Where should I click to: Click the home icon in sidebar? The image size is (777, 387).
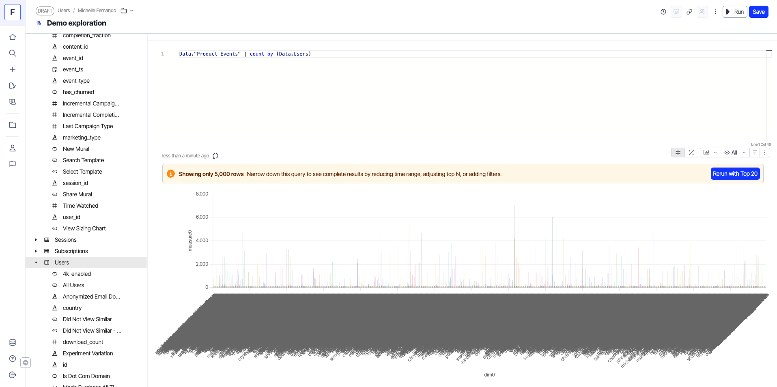click(13, 37)
